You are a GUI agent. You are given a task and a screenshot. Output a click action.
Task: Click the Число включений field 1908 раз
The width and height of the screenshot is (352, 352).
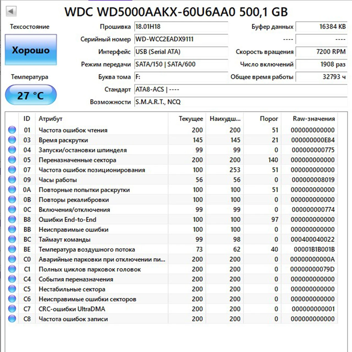tap(321, 64)
